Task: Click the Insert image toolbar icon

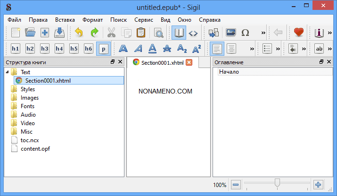Action: (x=230, y=33)
